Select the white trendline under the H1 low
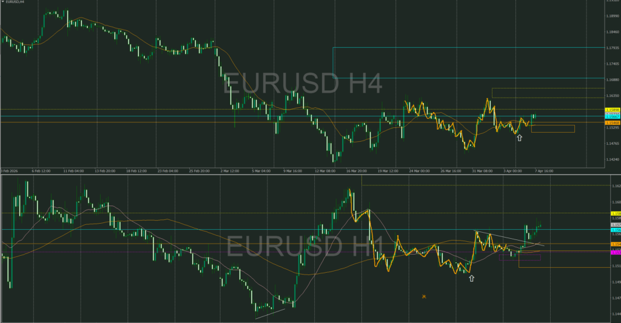This screenshot has height=323, width=621. point(270,313)
